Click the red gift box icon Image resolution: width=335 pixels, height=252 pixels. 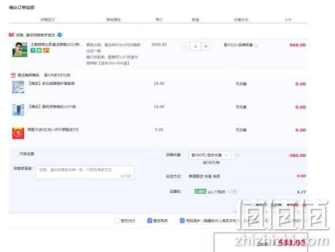click(13, 75)
